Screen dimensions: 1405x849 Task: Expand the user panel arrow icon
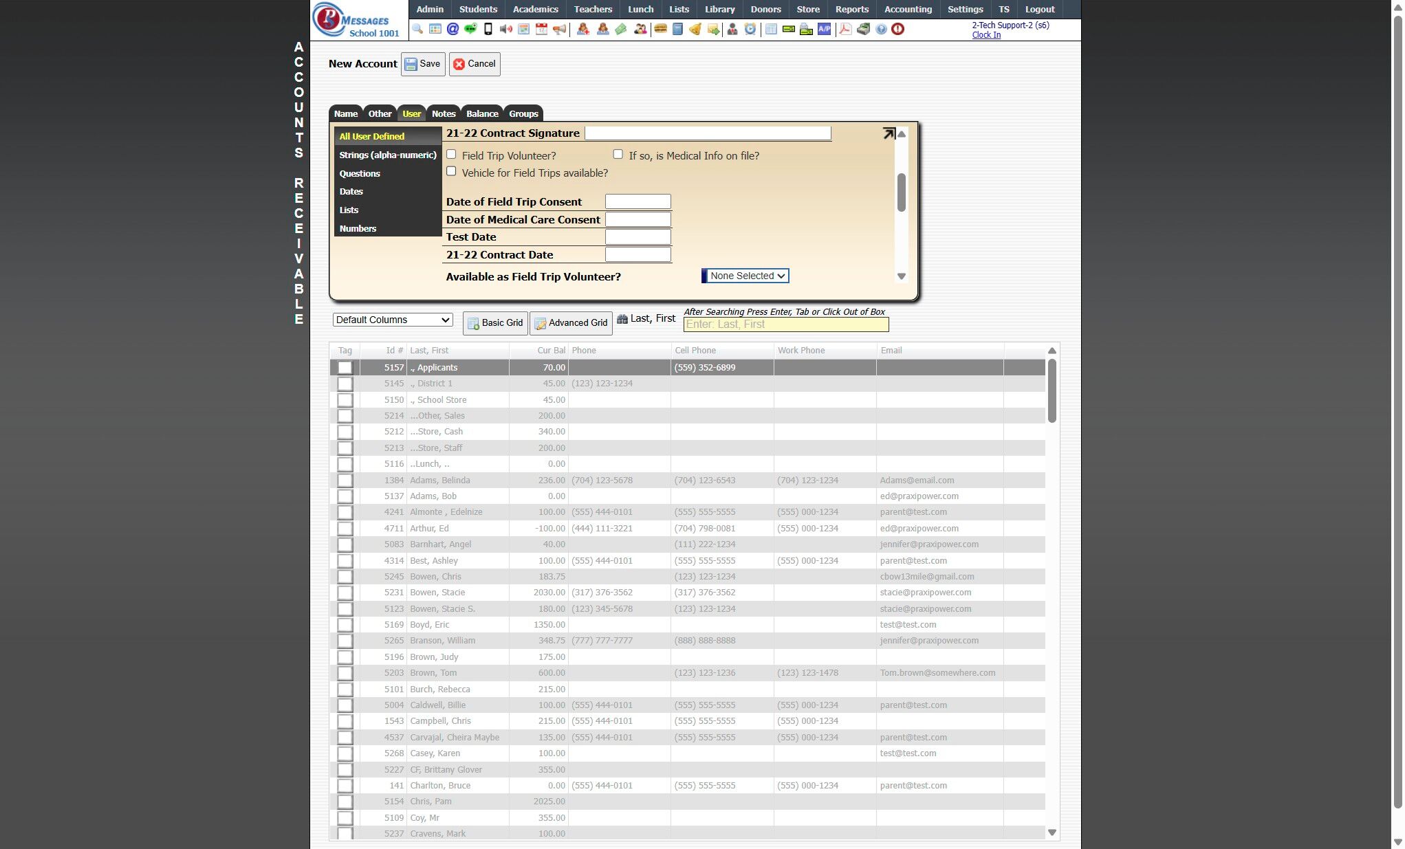click(x=889, y=133)
